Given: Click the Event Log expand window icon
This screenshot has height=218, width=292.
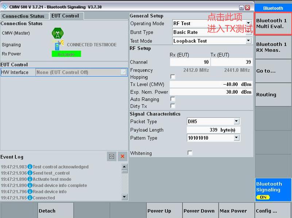Looking at the screenshot, I should click(x=112, y=156).
